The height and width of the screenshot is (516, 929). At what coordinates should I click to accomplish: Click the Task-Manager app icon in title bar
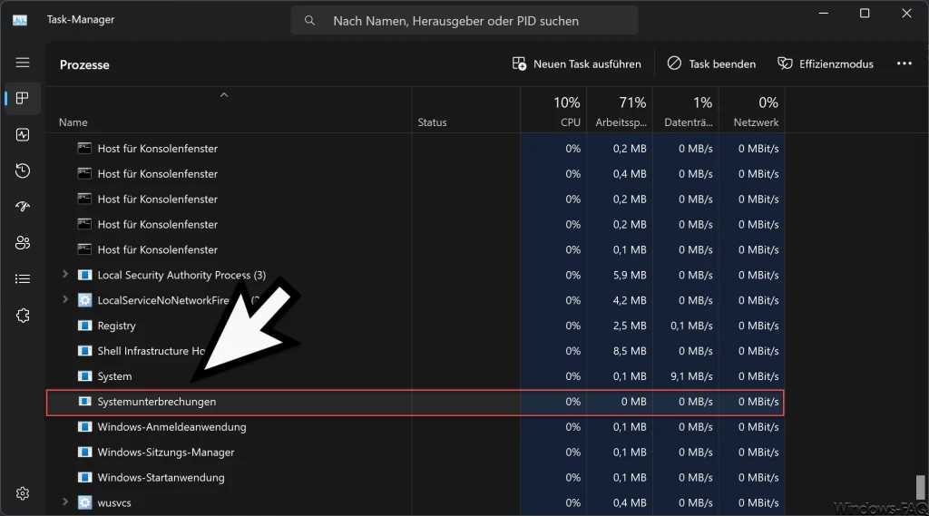(20, 20)
